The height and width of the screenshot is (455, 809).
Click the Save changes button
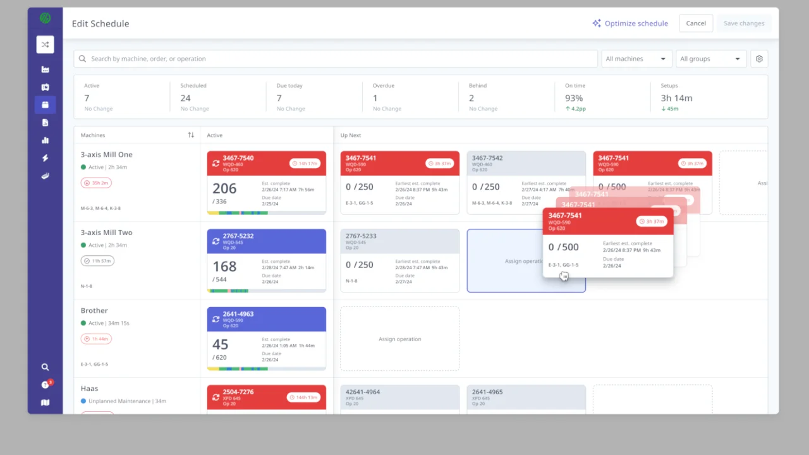coord(744,23)
